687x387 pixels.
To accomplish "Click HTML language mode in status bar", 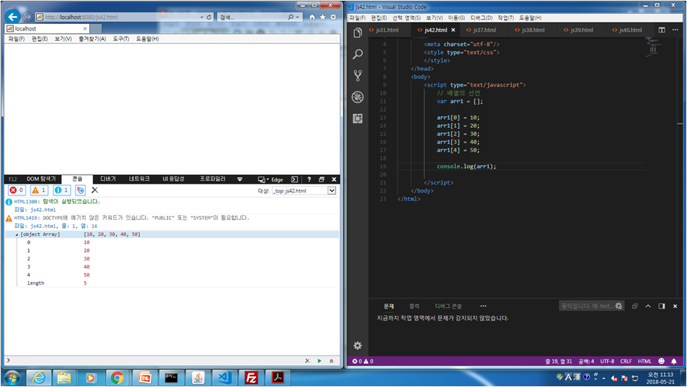I will pyautogui.click(x=644, y=362).
